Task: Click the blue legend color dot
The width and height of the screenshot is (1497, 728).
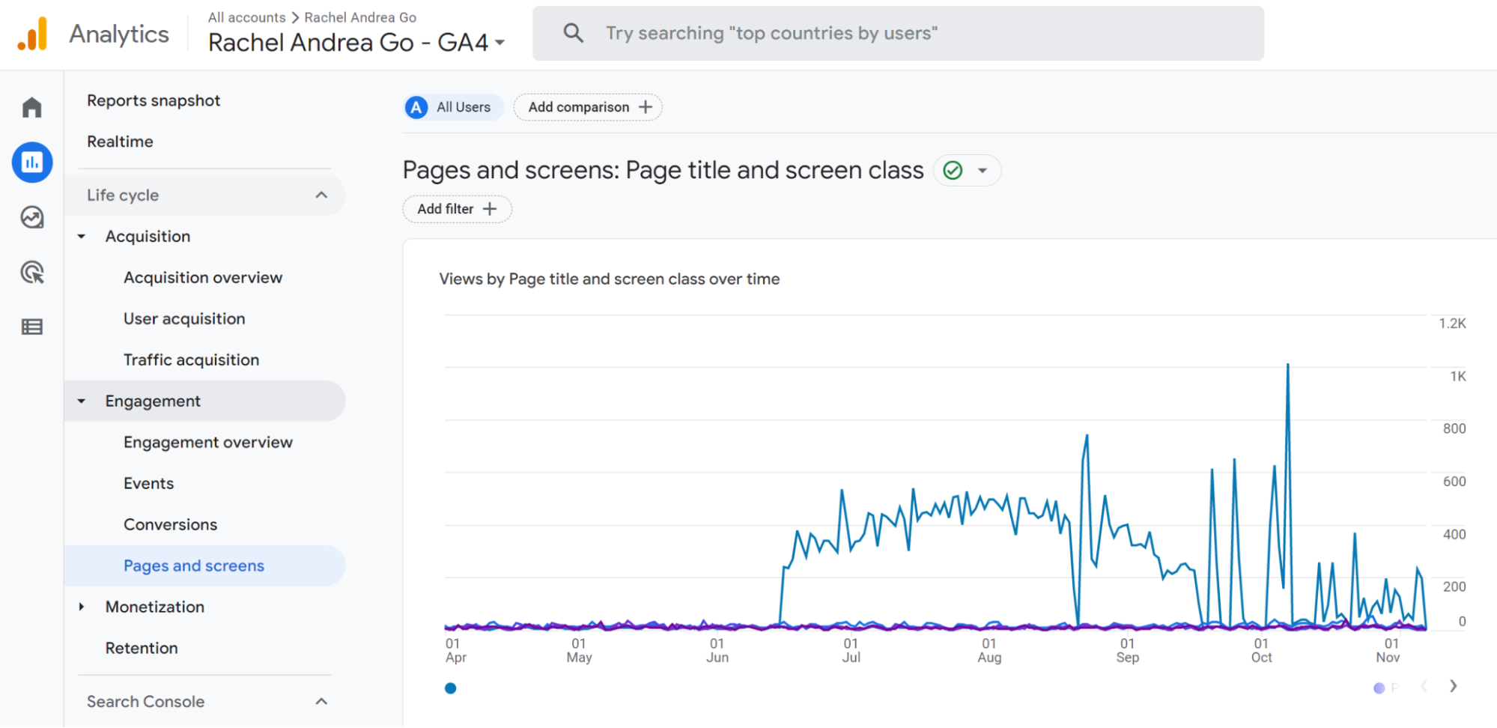Action: pyautogui.click(x=450, y=688)
